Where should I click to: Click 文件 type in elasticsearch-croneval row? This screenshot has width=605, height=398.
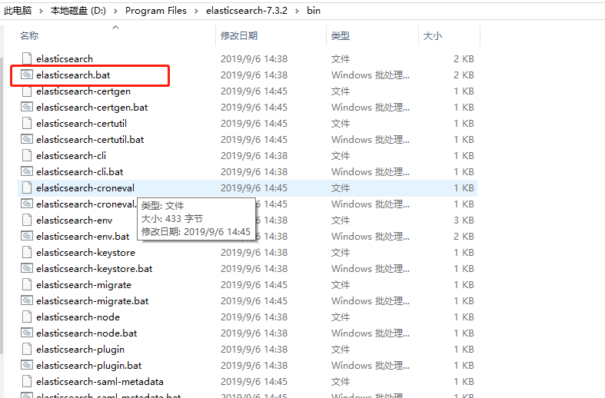(x=341, y=188)
